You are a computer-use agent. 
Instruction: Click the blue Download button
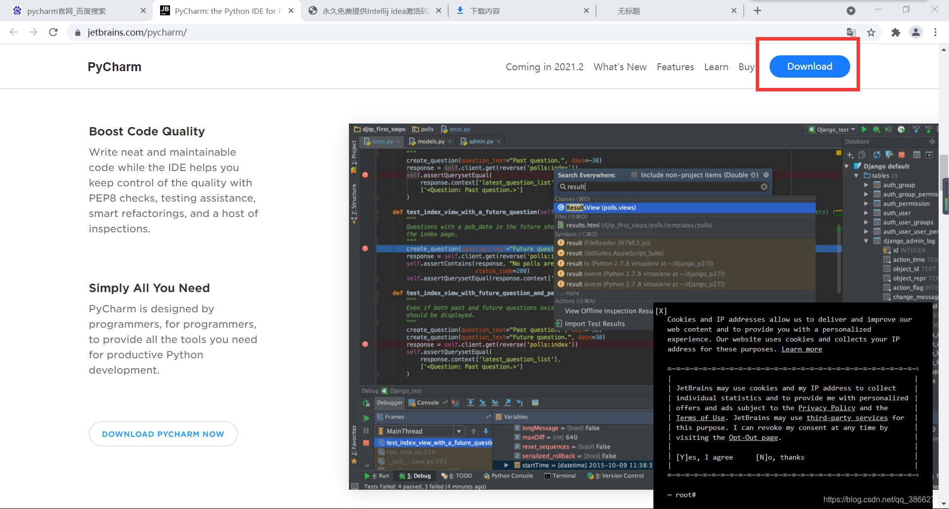click(810, 66)
